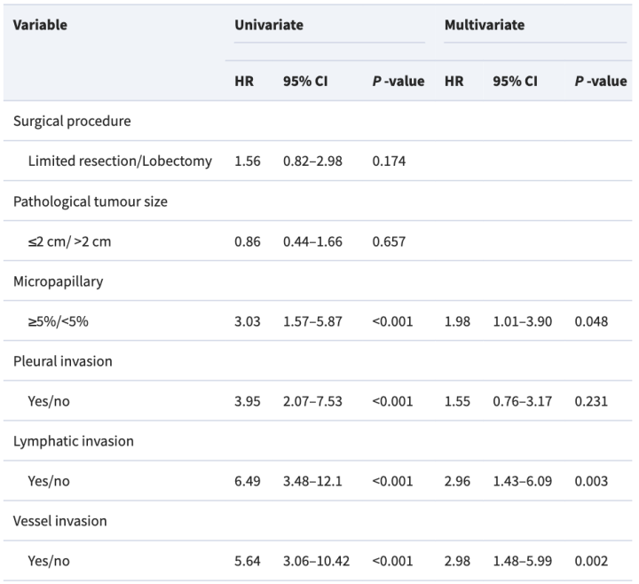Click the confidence interval 0.44–1.66

[312, 241]
